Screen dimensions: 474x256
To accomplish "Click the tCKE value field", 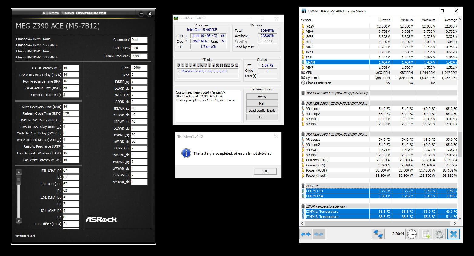I will [x=139, y=74].
